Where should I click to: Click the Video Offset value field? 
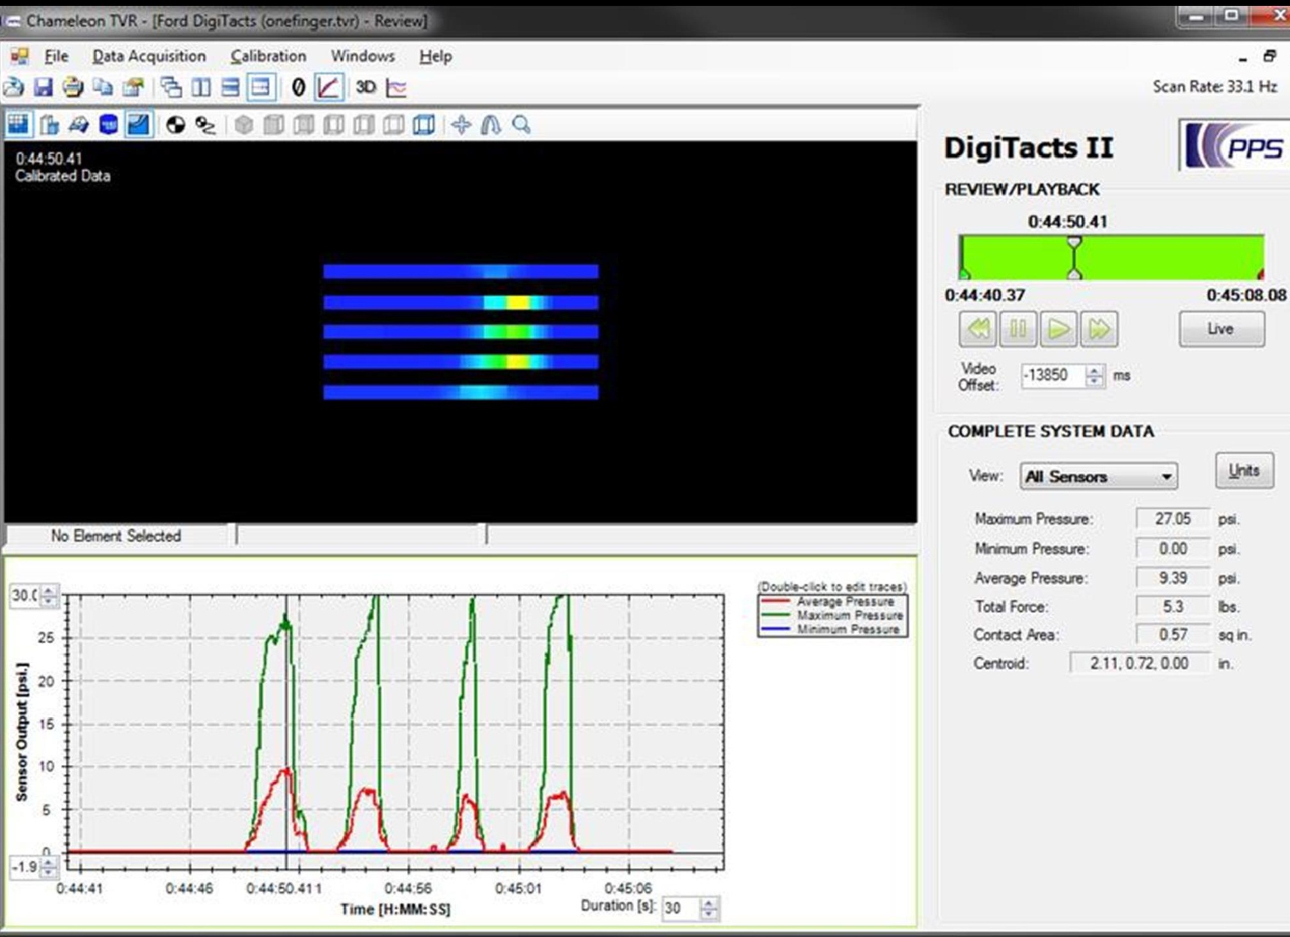[1053, 375]
